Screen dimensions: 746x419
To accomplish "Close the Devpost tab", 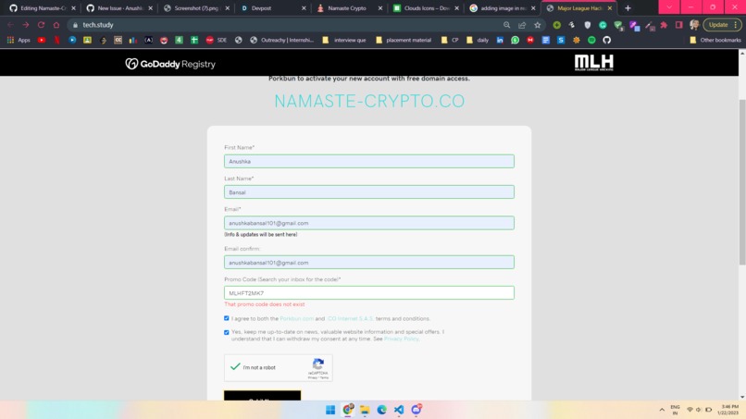I will 304,8.
